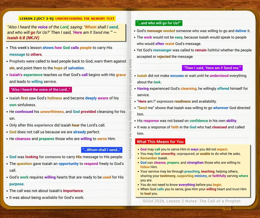Click the blue word "wherever"
The image size is (260, 218).
pos(221,108)
